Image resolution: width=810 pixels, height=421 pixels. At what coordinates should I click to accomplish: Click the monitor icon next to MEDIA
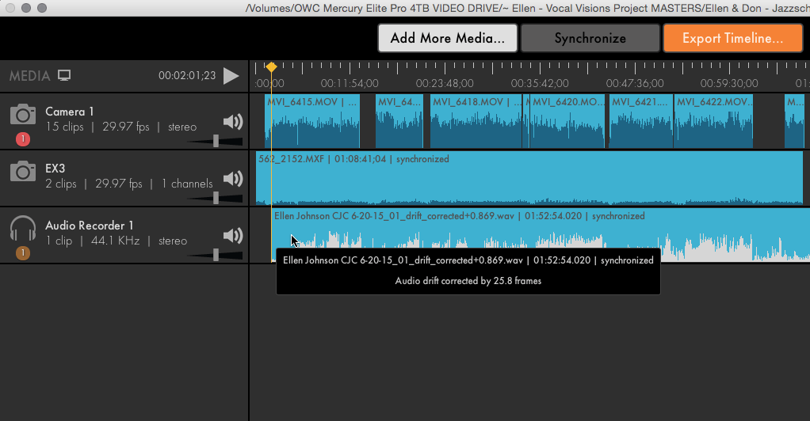(64, 75)
